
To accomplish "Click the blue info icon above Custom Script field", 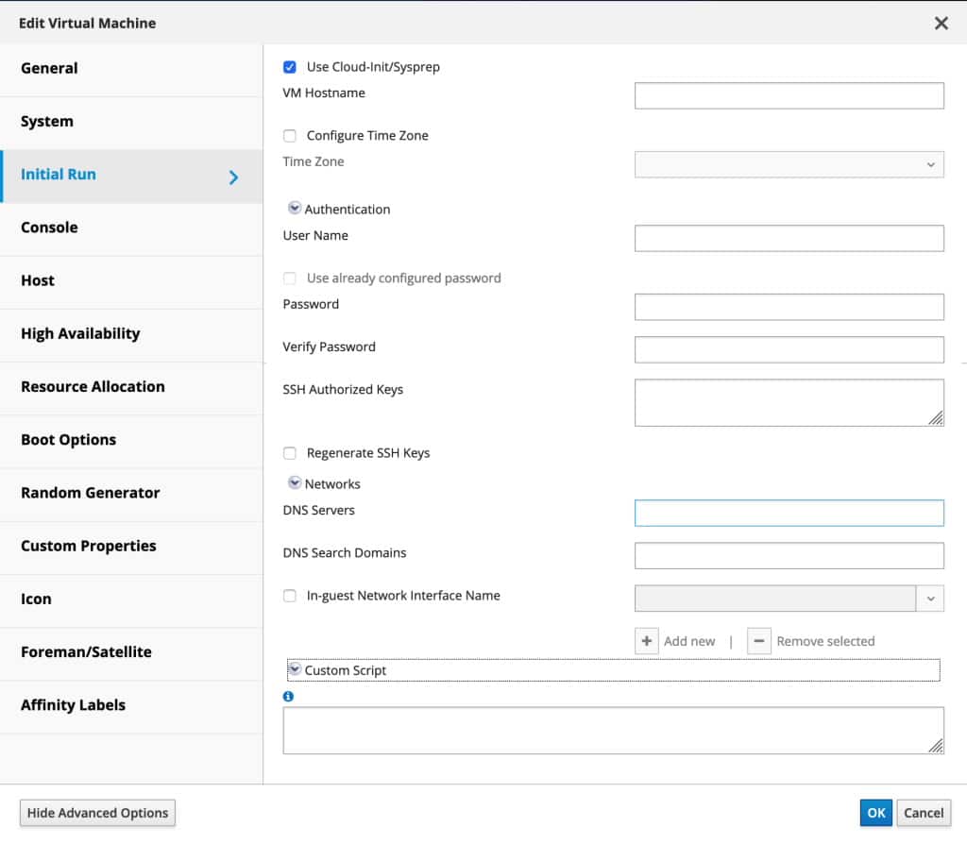I will click(289, 696).
